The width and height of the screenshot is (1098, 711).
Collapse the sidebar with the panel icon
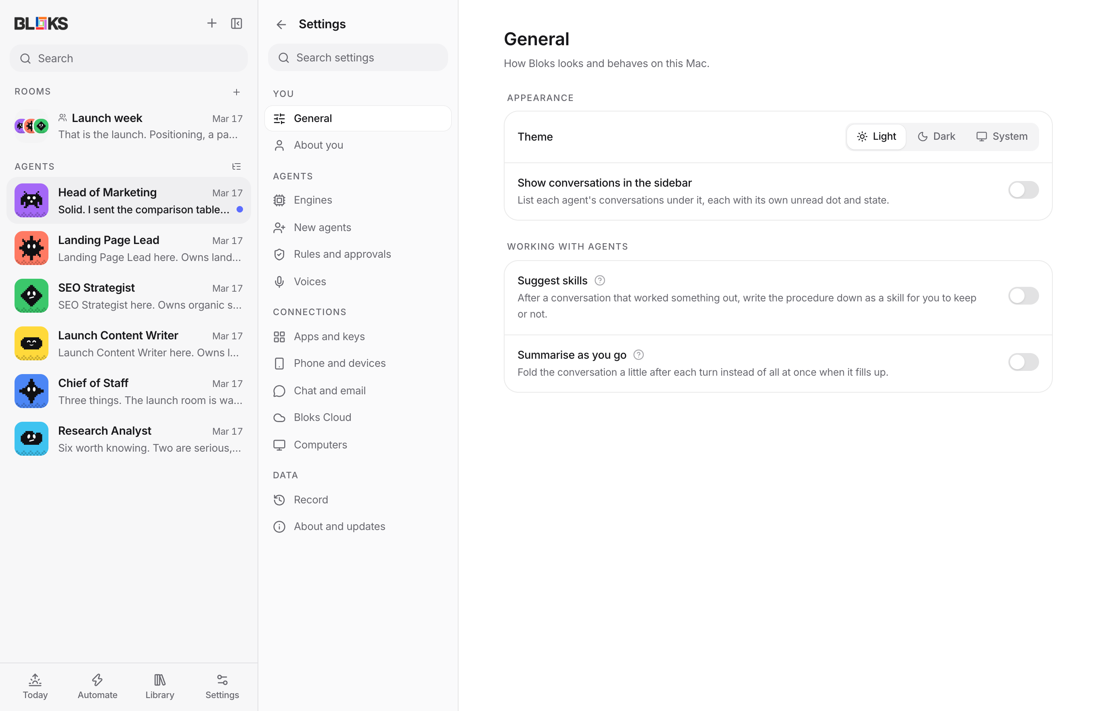(x=237, y=23)
